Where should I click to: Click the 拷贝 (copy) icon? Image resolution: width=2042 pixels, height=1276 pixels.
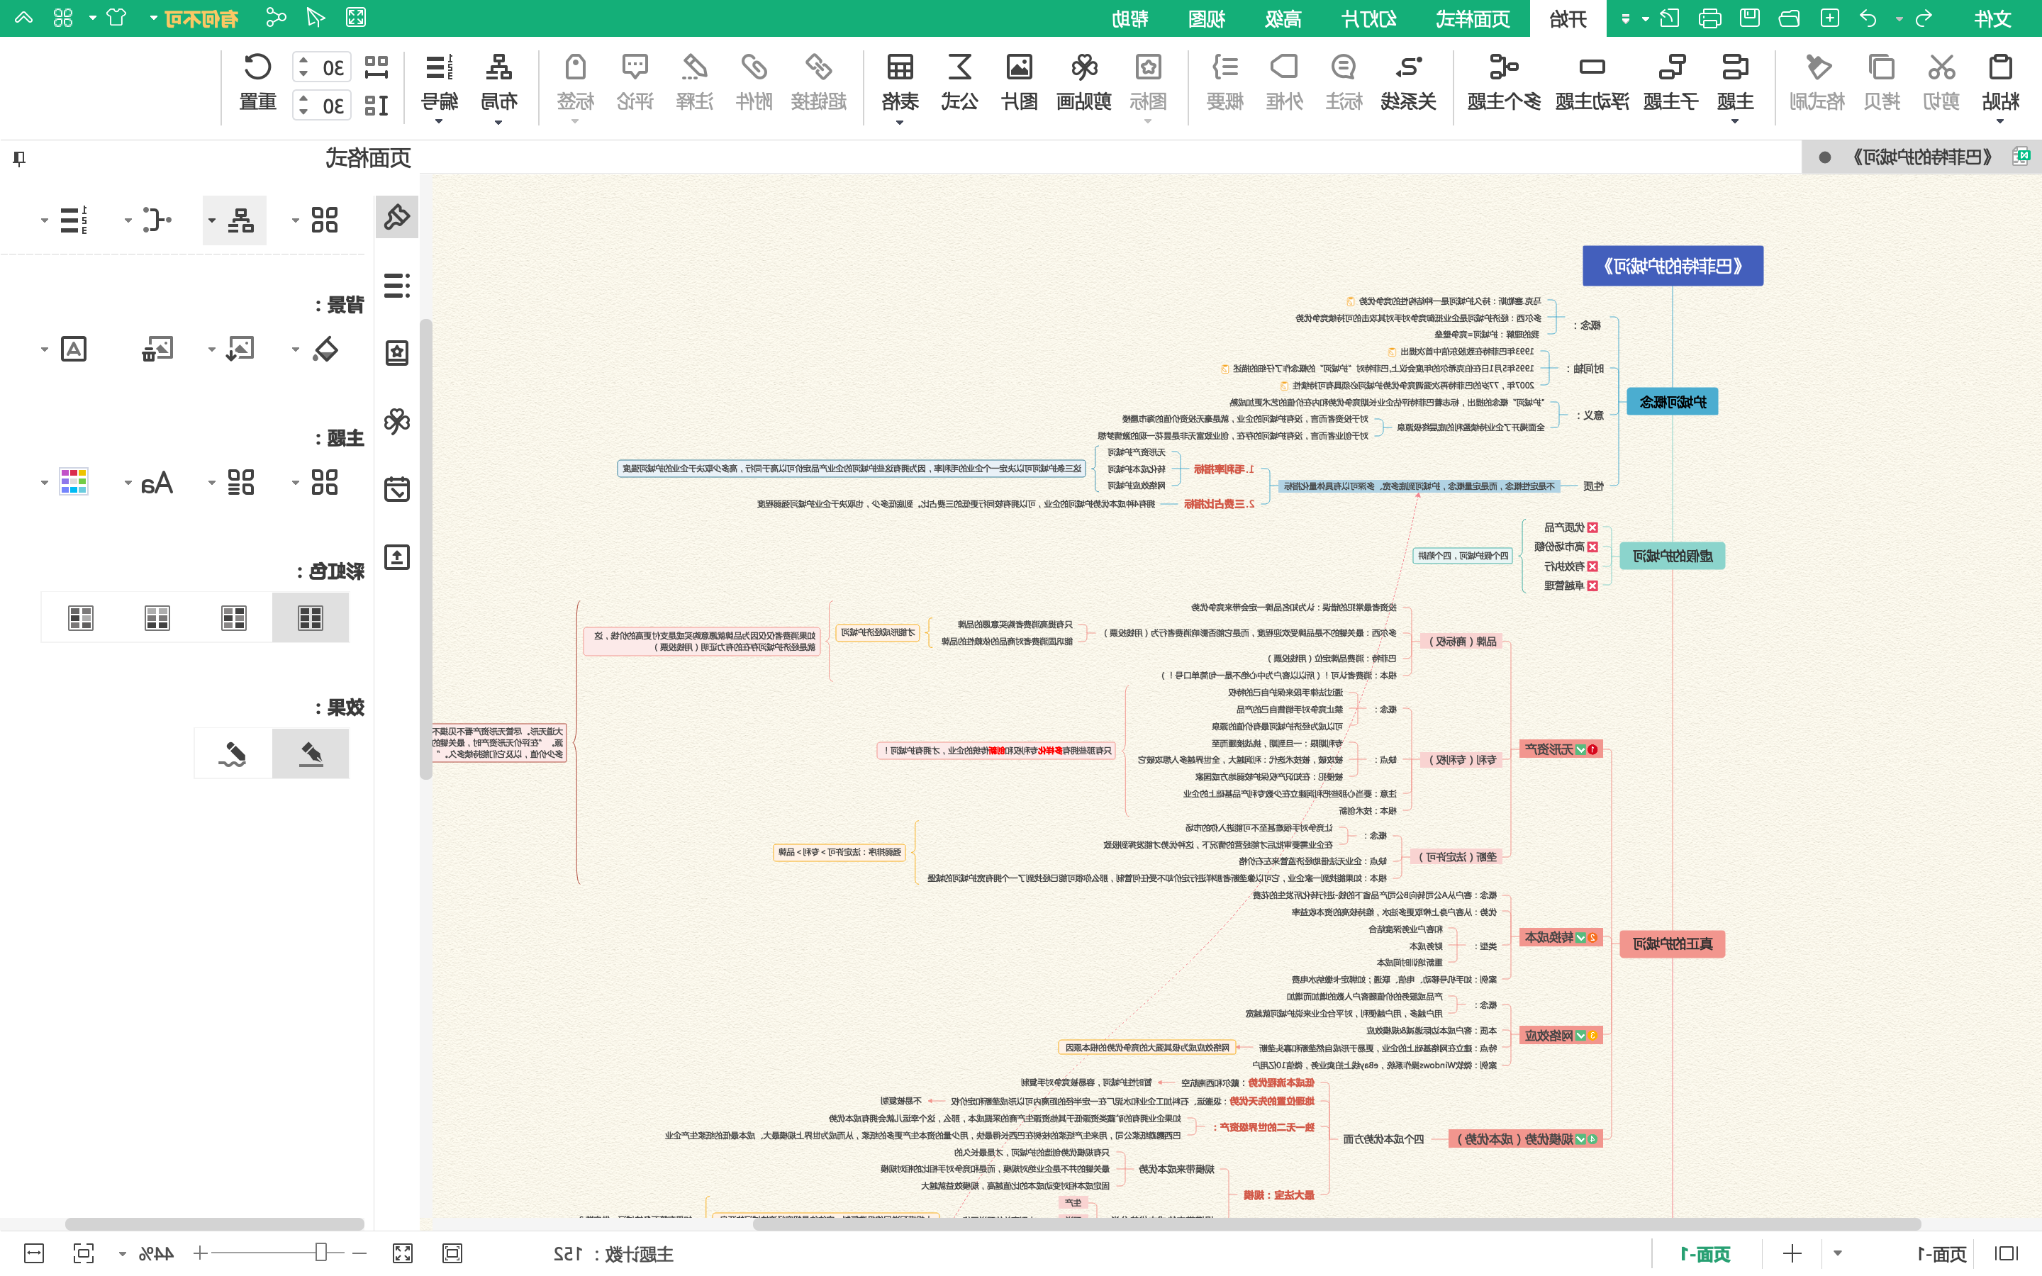1881,67
